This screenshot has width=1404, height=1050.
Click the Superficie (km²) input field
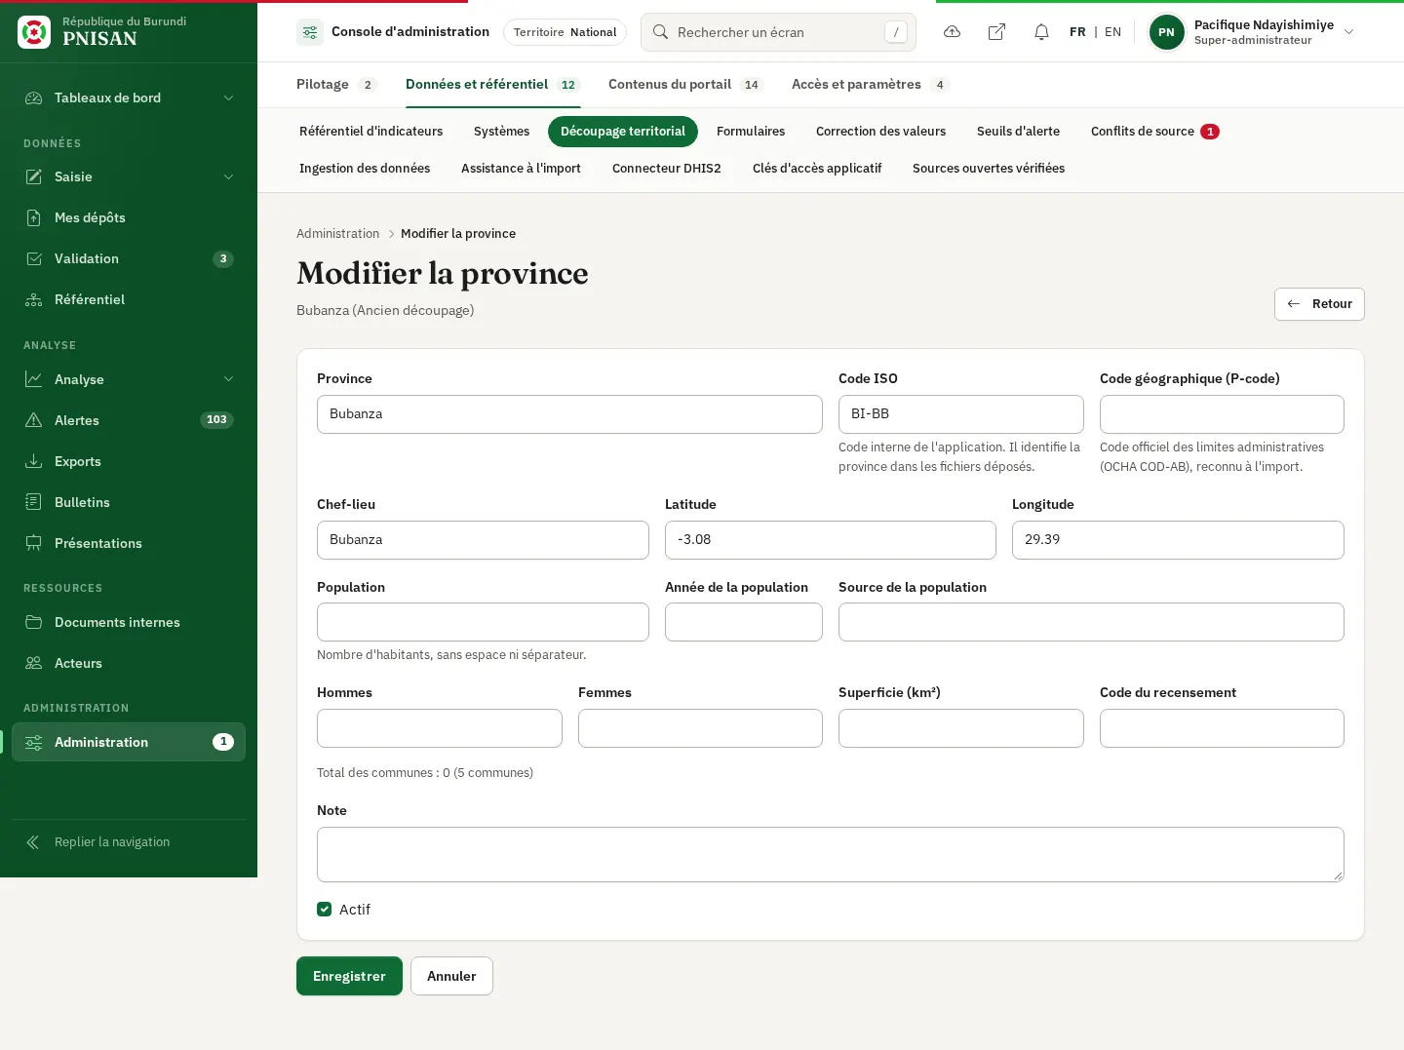coord(961,728)
